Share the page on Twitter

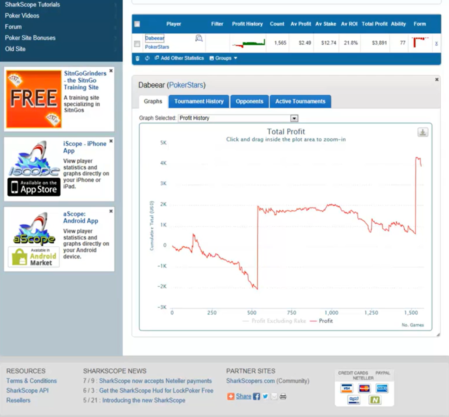265,396
